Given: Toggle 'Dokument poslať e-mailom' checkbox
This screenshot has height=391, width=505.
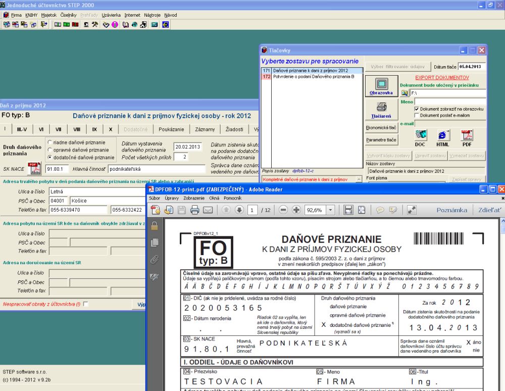Looking at the screenshot, I should [417, 115].
